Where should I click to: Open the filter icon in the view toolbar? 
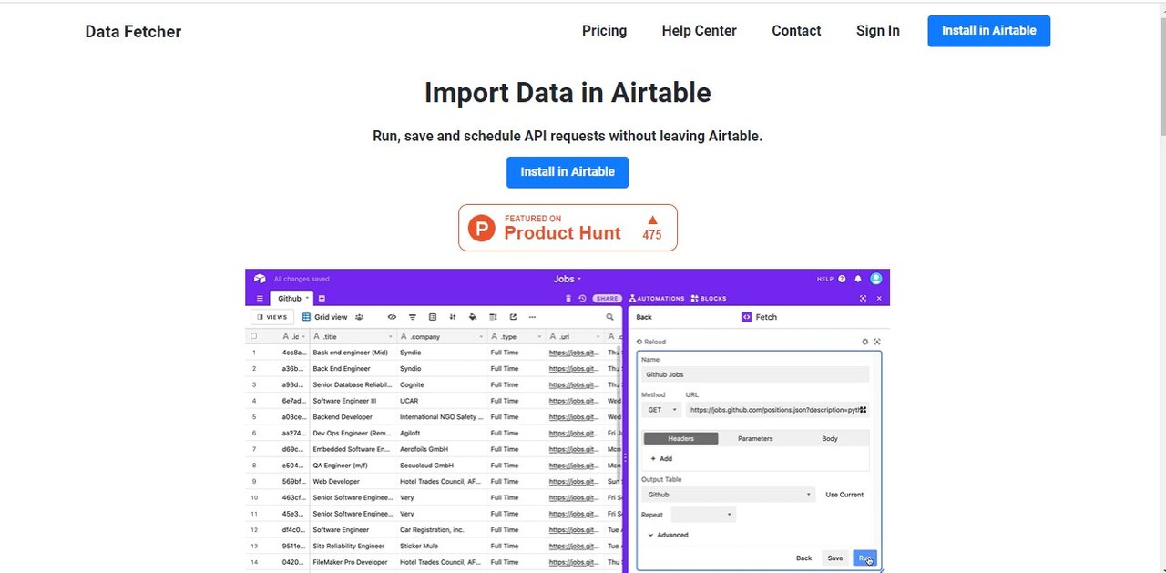point(413,317)
